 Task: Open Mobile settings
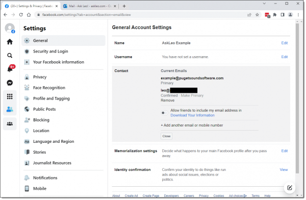tap(63, 188)
